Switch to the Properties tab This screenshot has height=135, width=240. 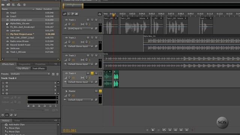point(40,64)
